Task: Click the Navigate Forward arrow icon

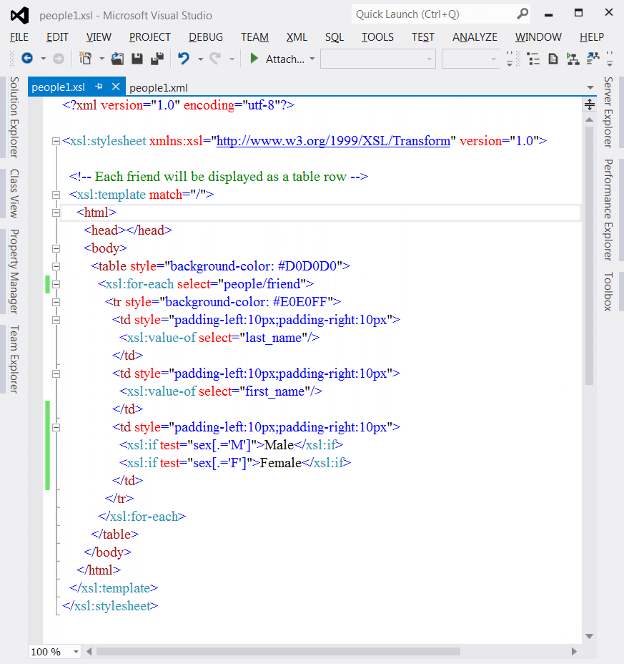Action: 59,59
